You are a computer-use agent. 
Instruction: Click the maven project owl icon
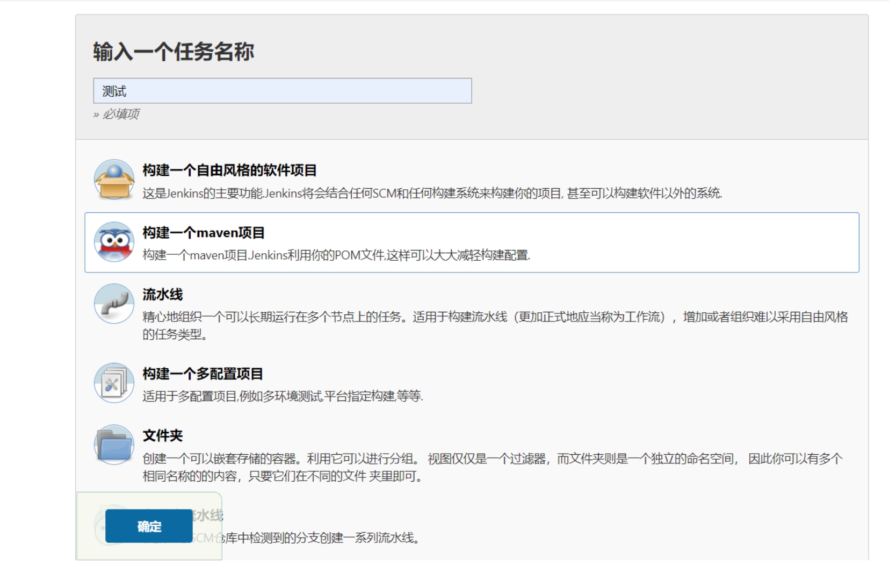[x=114, y=242]
